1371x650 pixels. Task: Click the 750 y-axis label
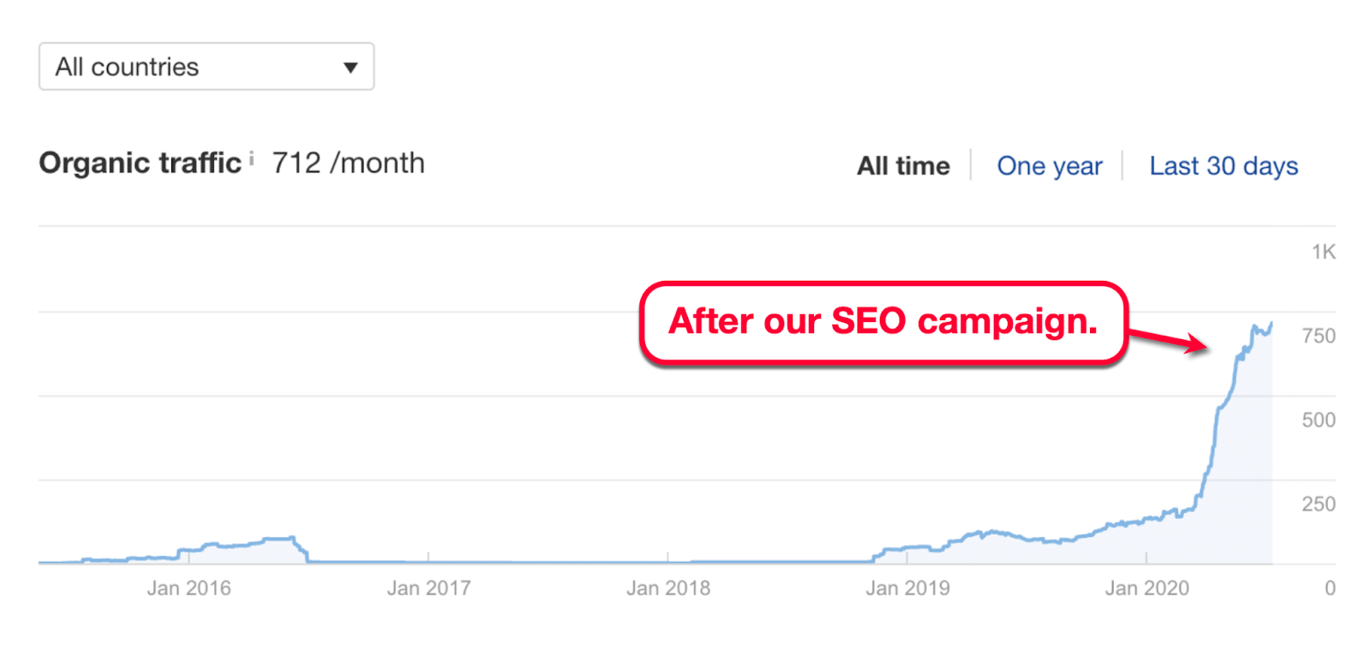(1318, 336)
